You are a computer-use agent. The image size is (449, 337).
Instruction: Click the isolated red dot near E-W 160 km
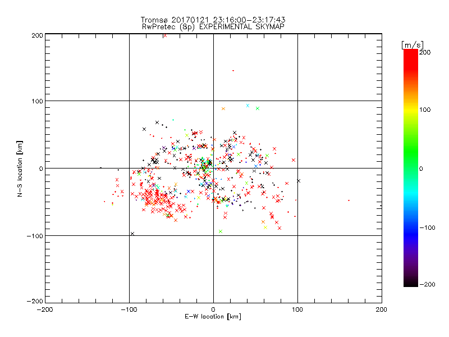click(349, 201)
